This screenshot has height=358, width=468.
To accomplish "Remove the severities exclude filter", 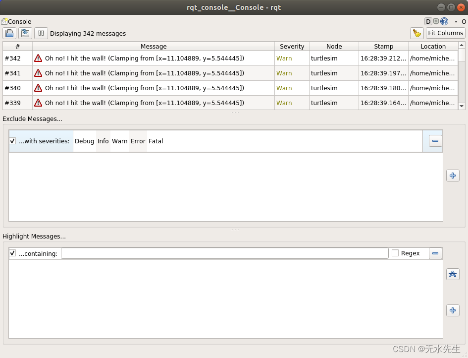I will point(435,141).
